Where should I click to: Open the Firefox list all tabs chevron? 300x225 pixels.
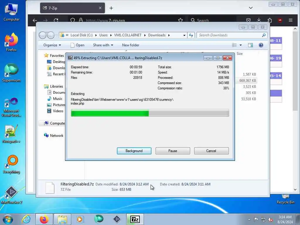tap(251, 8)
